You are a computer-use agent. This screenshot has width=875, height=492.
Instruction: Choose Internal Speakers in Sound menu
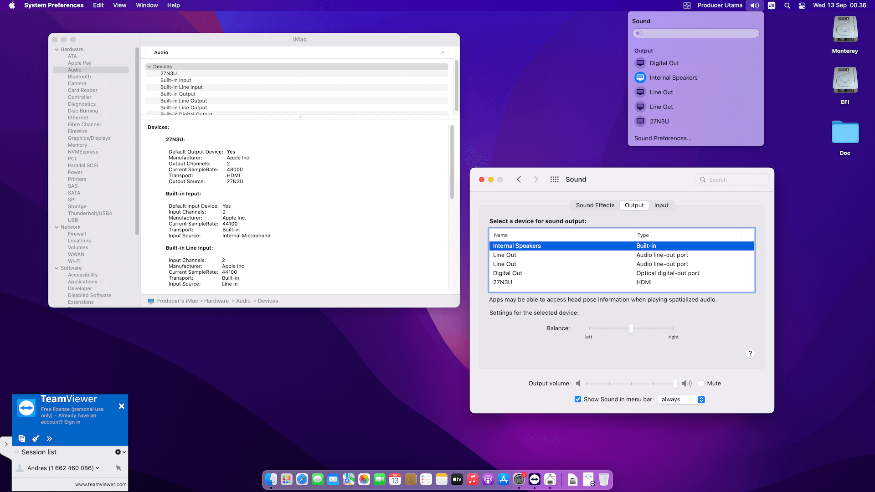[x=695, y=78]
